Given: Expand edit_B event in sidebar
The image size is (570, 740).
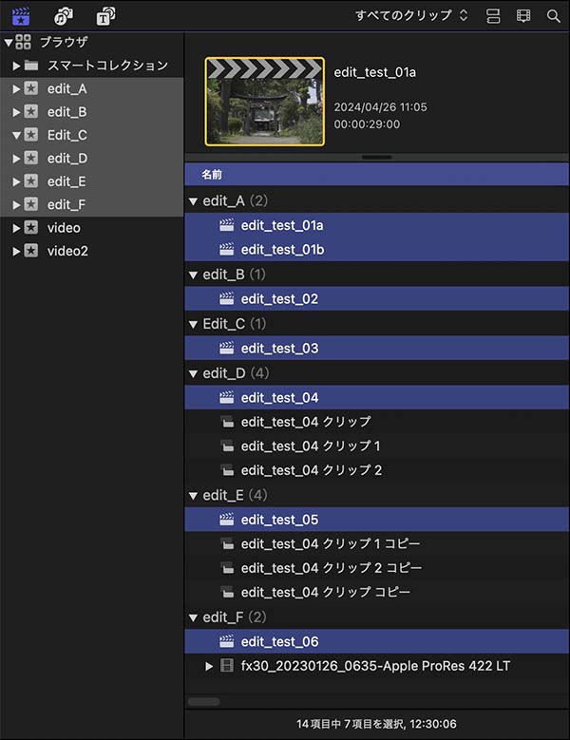Looking at the screenshot, I should tap(16, 112).
